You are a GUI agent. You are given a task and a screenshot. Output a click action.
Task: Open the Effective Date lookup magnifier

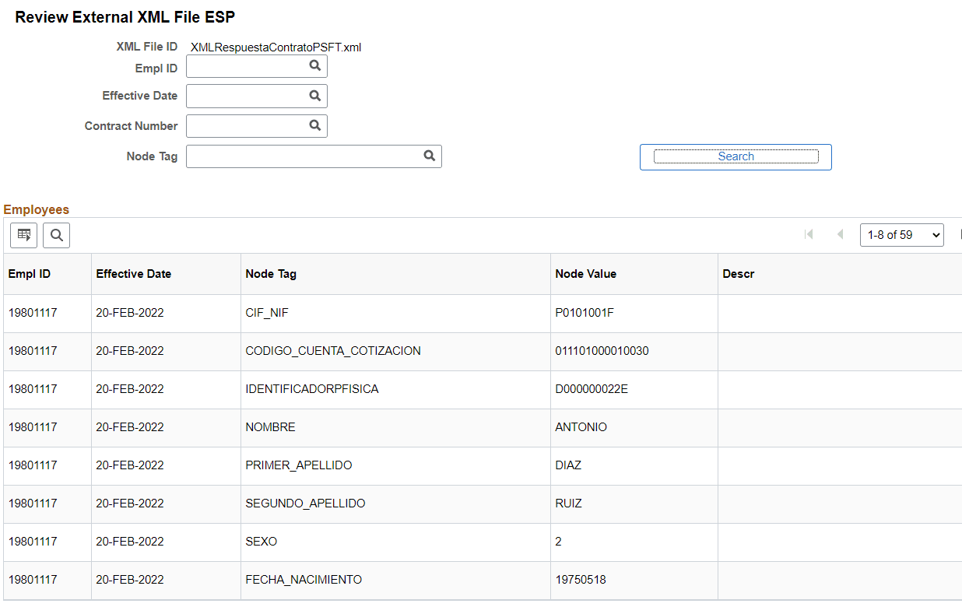pos(314,96)
